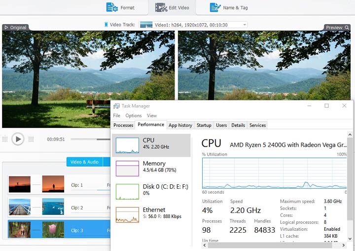The height and width of the screenshot is (251, 355).
Task: Click the Preview video frame on right
Action: tap(264, 65)
